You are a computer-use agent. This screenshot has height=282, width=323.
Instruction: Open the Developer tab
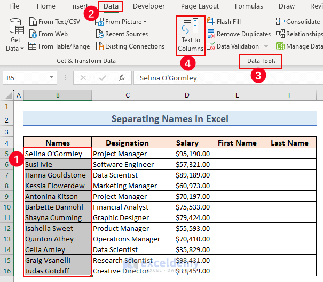(x=149, y=6)
